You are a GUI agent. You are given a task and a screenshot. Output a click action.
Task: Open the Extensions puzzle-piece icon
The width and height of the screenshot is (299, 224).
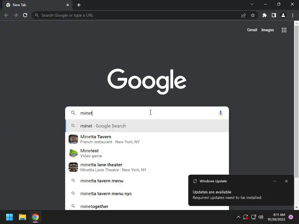tap(265, 15)
